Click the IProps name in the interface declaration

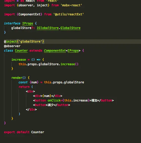(x=27, y=23)
